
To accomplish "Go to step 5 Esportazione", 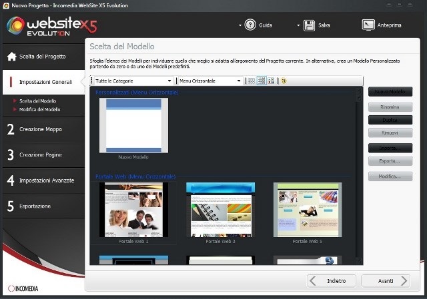I will [x=43, y=206].
